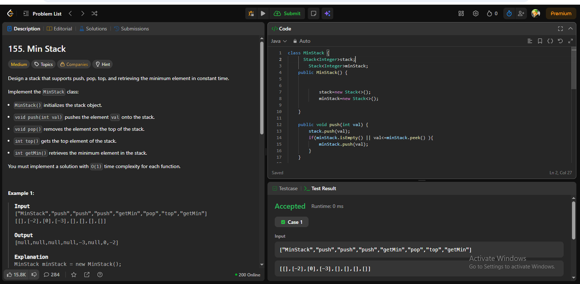Run the code with the play button
This screenshot has height=284, width=580.
coord(263,14)
